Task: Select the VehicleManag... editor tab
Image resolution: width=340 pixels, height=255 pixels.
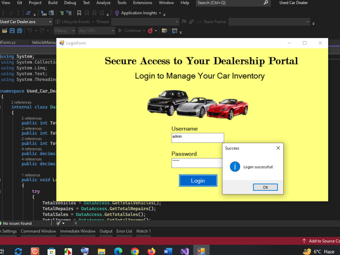Action: [44, 43]
